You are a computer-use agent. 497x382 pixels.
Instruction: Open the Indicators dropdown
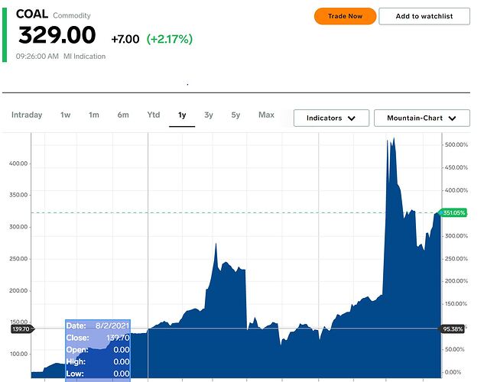click(331, 118)
